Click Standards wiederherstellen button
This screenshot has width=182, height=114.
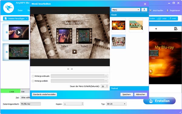coord(44,94)
